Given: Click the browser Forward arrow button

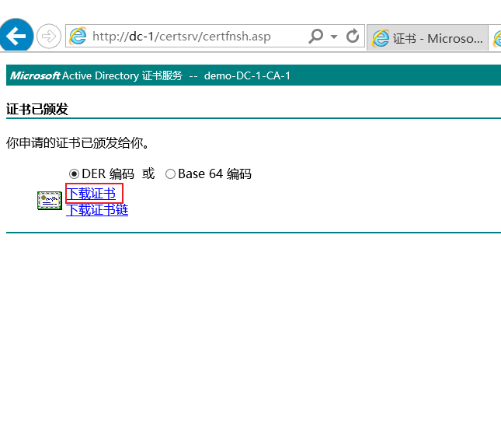Looking at the screenshot, I should coord(49,36).
